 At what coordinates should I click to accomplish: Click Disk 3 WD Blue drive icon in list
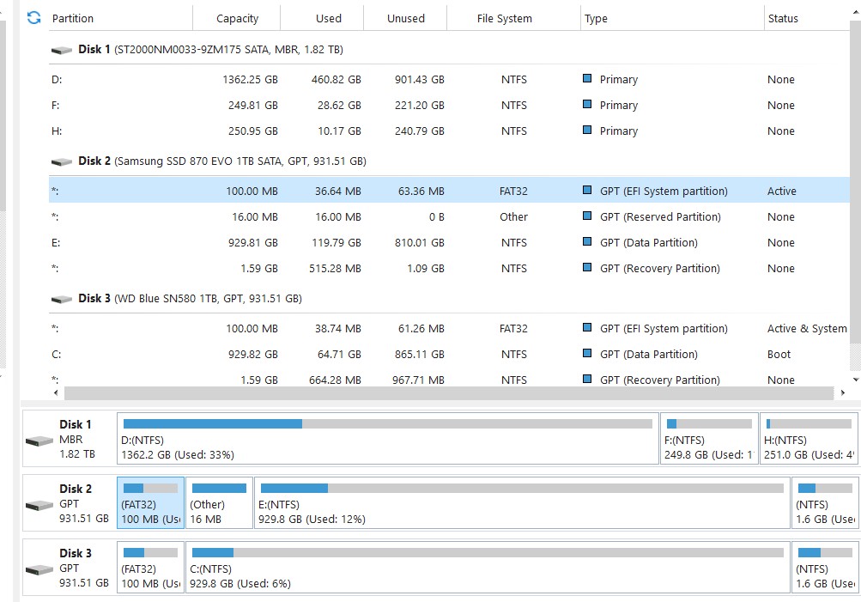61,299
